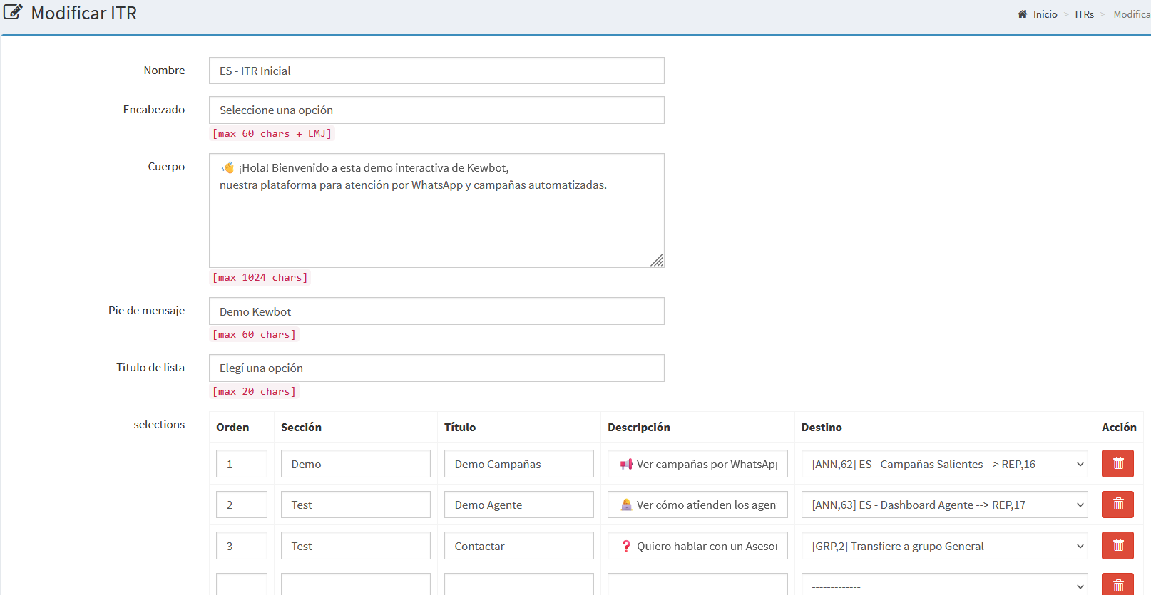The width and height of the screenshot is (1151, 595).
Task: Edit Título field Demo Campañas
Action: [x=519, y=464]
